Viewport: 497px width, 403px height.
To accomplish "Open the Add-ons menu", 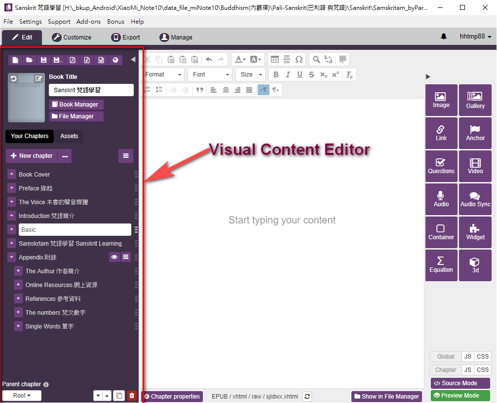I will point(88,22).
